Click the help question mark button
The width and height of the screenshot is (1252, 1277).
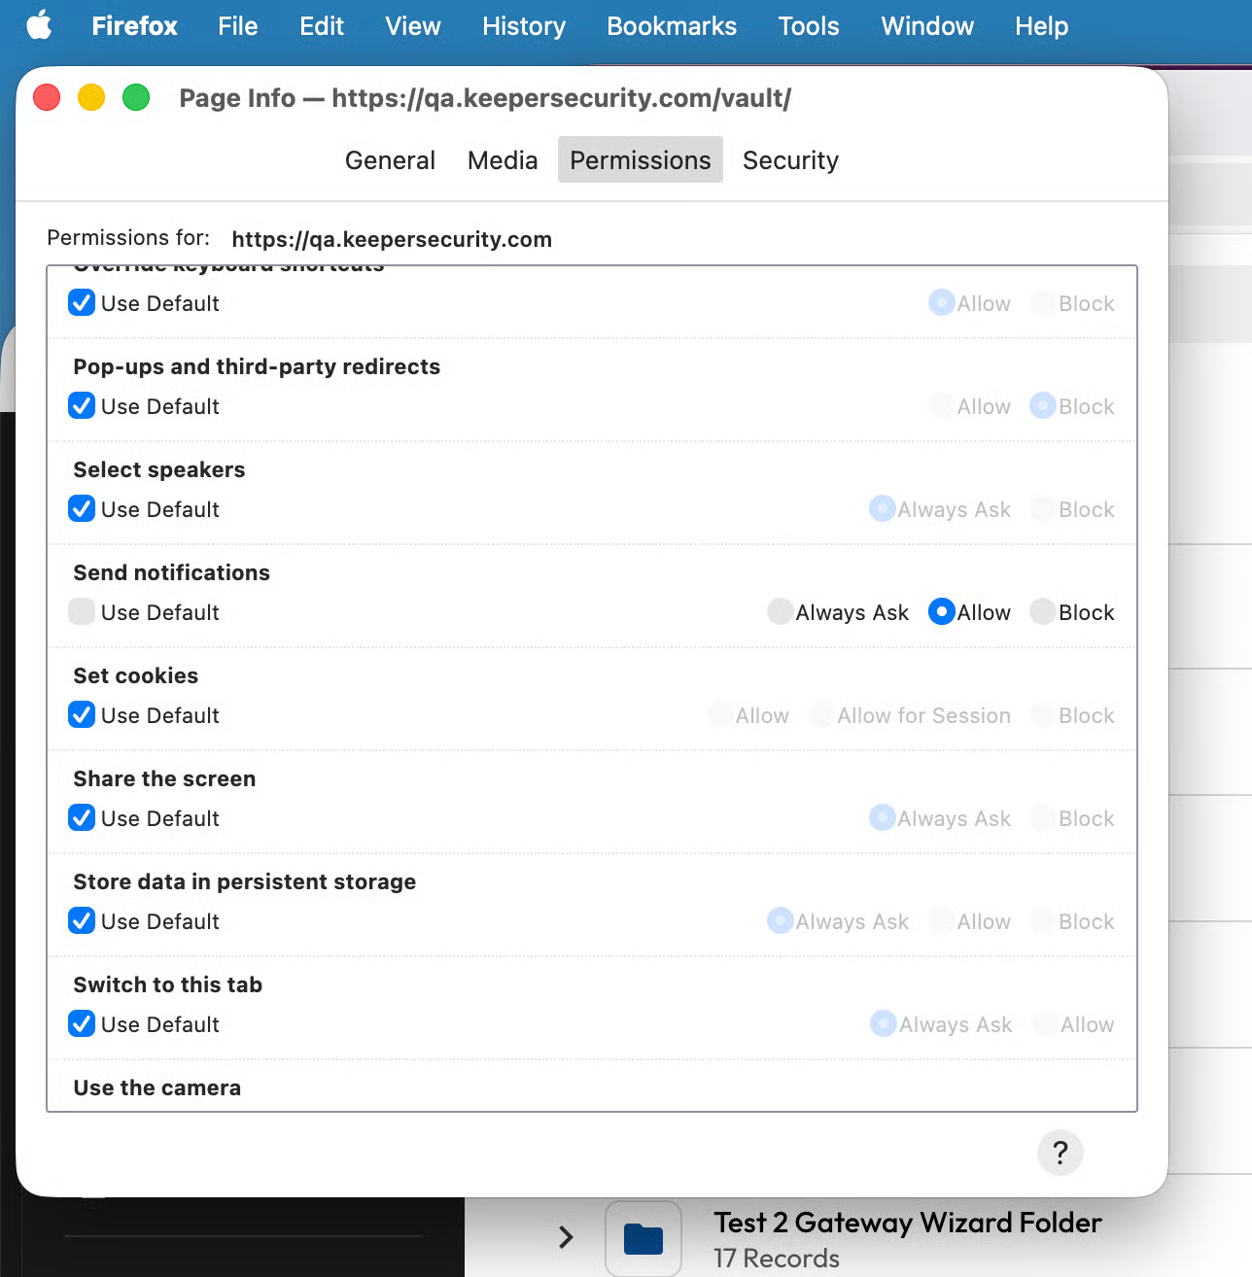[1060, 1153]
